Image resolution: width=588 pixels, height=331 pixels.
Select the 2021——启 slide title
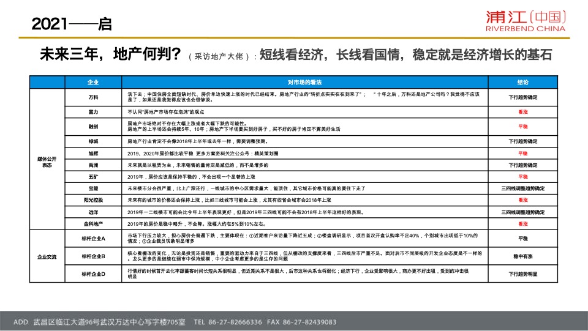(x=71, y=24)
